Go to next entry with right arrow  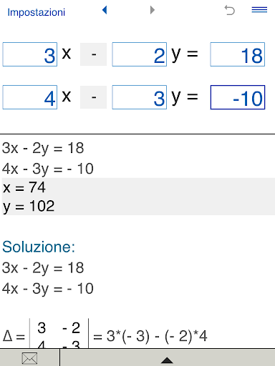153,10
